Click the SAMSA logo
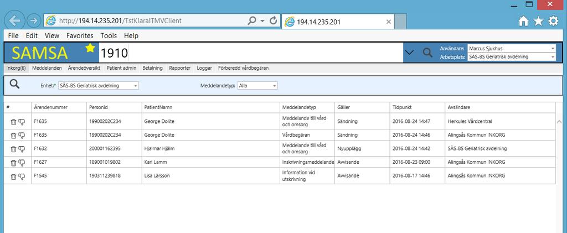 tap(40, 53)
